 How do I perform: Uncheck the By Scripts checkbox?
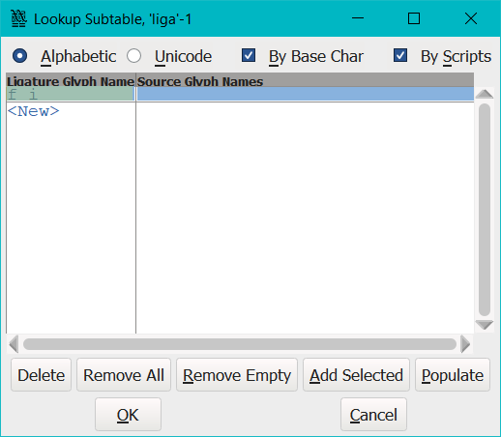pos(400,55)
